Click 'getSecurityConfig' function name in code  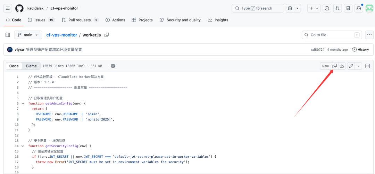click(62, 146)
